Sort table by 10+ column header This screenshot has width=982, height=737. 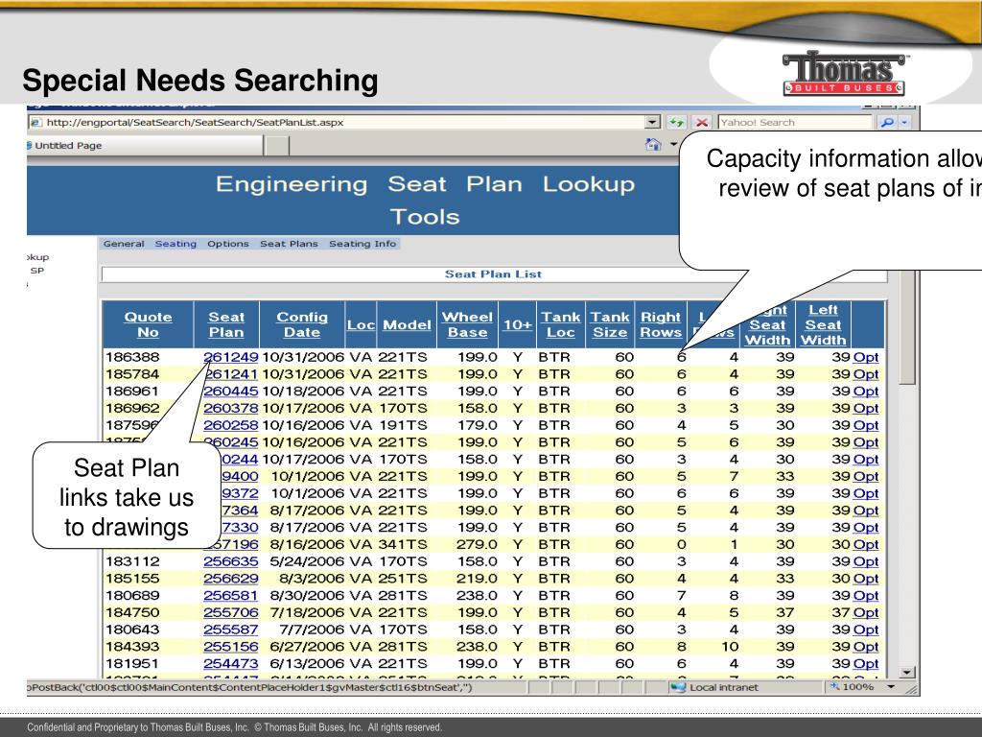[517, 325]
